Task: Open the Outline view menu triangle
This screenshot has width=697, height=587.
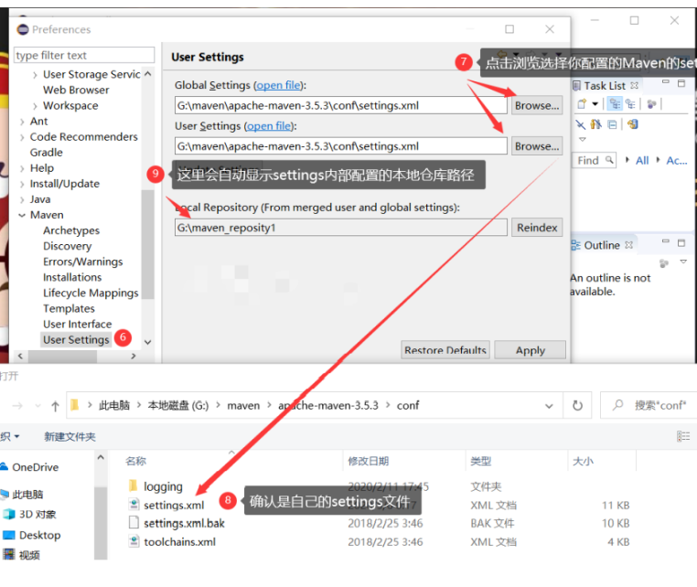Action: point(683,261)
